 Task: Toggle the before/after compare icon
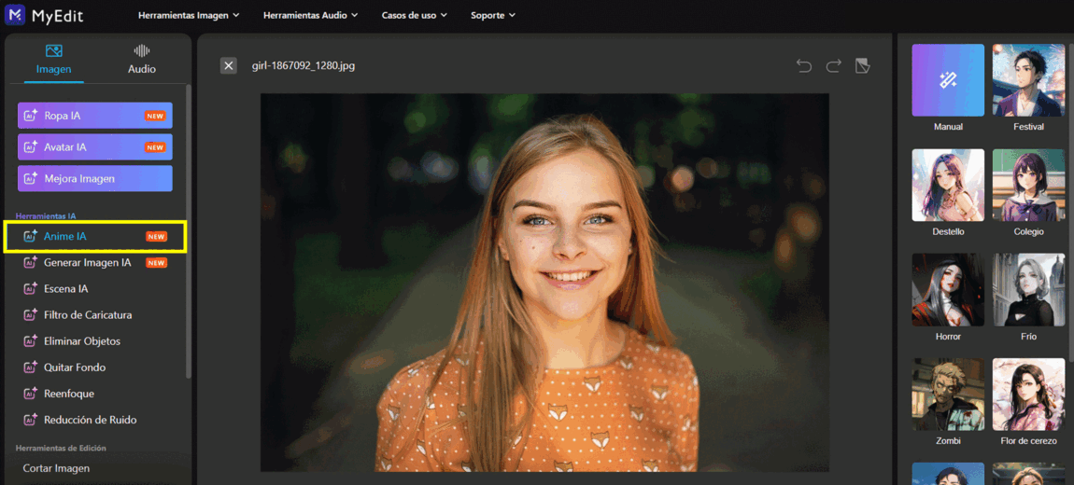[863, 65]
